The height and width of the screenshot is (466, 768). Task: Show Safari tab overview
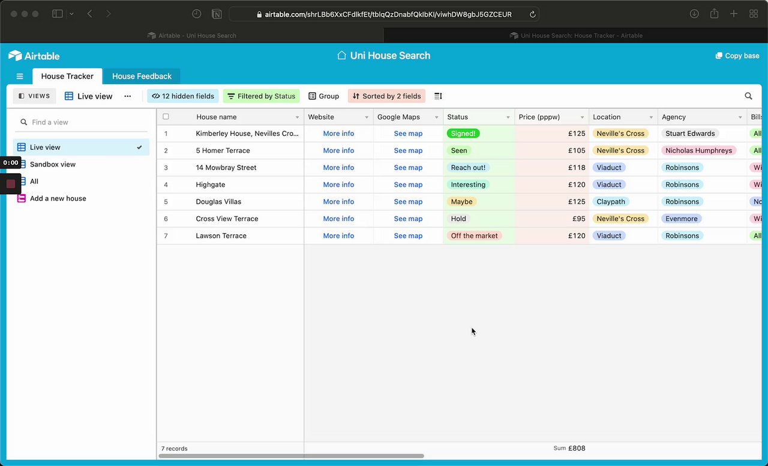pyautogui.click(x=754, y=14)
